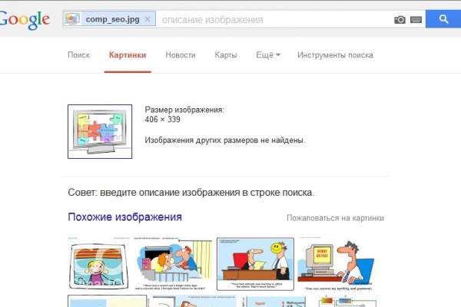
Task: Open Инструменты поиска search tools
Action: [x=335, y=55]
